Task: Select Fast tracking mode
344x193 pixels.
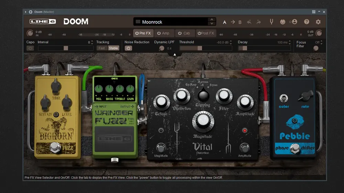Action: click(x=102, y=48)
